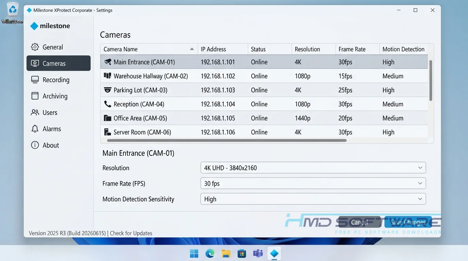
Task: Launch Microsoft Edge from the taskbar
Action: [x=210, y=253]
